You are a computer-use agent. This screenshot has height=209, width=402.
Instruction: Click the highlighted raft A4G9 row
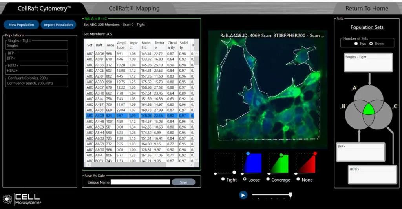[x=139, y=116]
